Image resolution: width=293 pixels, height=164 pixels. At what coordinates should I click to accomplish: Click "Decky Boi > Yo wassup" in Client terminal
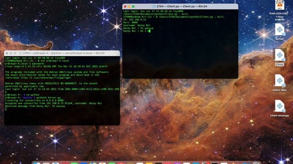[138, 28]
